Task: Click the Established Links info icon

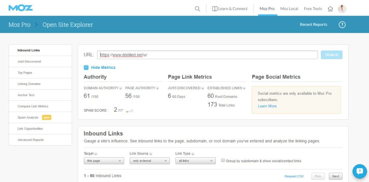Action: tap(244, 88)
